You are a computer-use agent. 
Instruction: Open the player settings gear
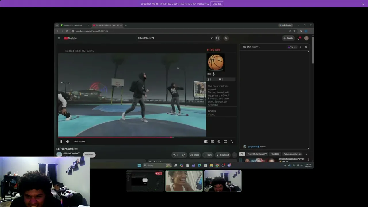[219, 141]
